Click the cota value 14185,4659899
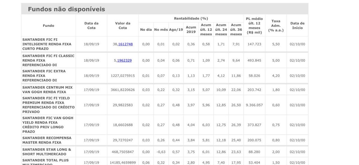359x165 pixels. tap(123, 163)
